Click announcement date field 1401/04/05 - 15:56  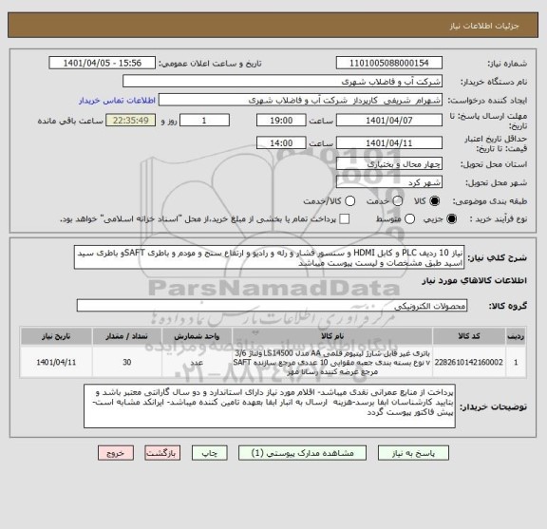click(103, 64)
